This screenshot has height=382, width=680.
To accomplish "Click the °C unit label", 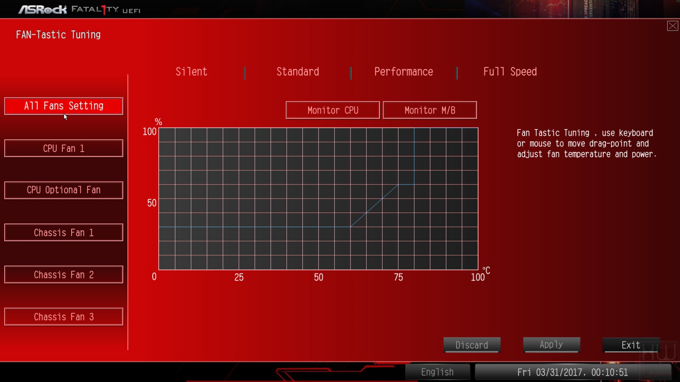I will [x=486, y=270].
